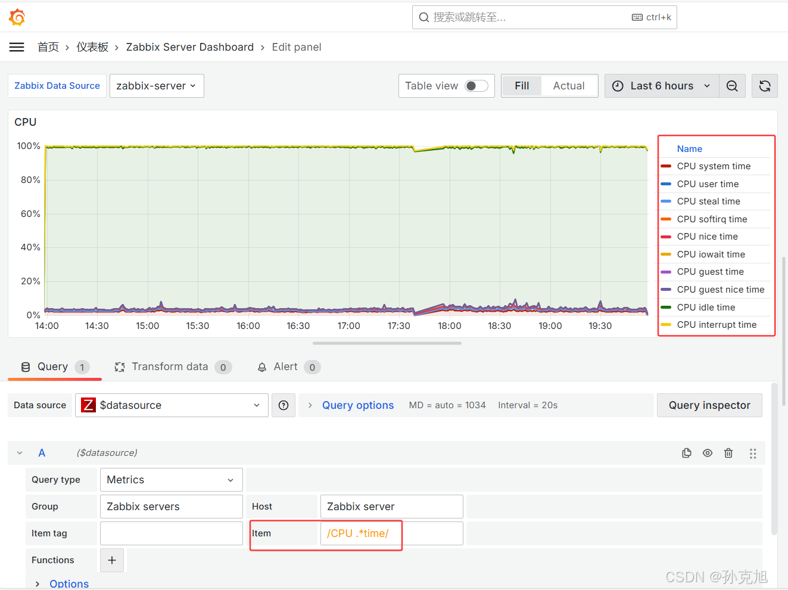
Task: Click the transform icon beside Transform data
Action: [120, 367]
